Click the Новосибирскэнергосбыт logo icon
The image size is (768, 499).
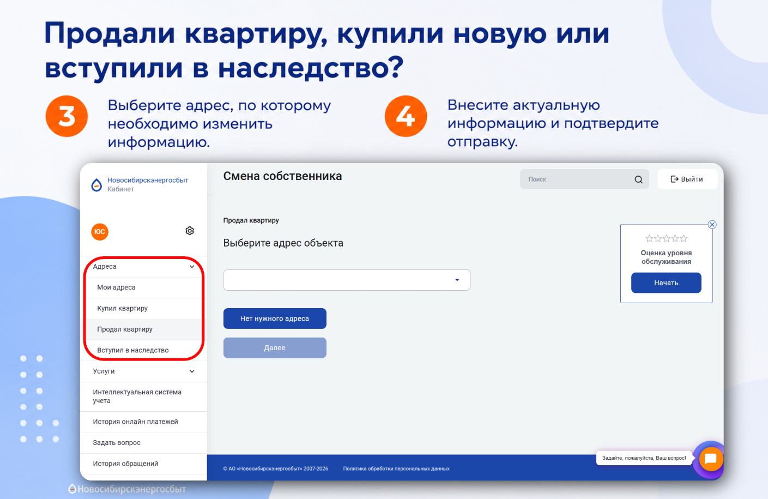(x=96, y=185)
